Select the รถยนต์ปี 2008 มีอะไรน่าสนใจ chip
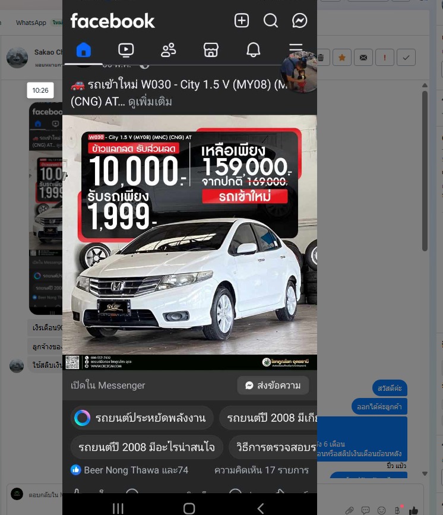 pyautogui.click(x=147, y=447)
